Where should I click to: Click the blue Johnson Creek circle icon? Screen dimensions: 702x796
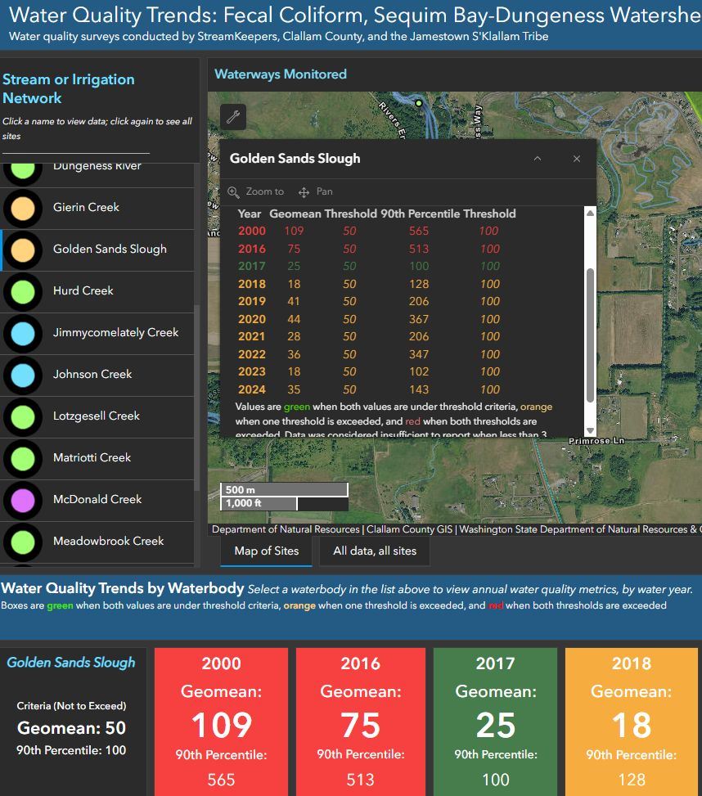(24, 375)
